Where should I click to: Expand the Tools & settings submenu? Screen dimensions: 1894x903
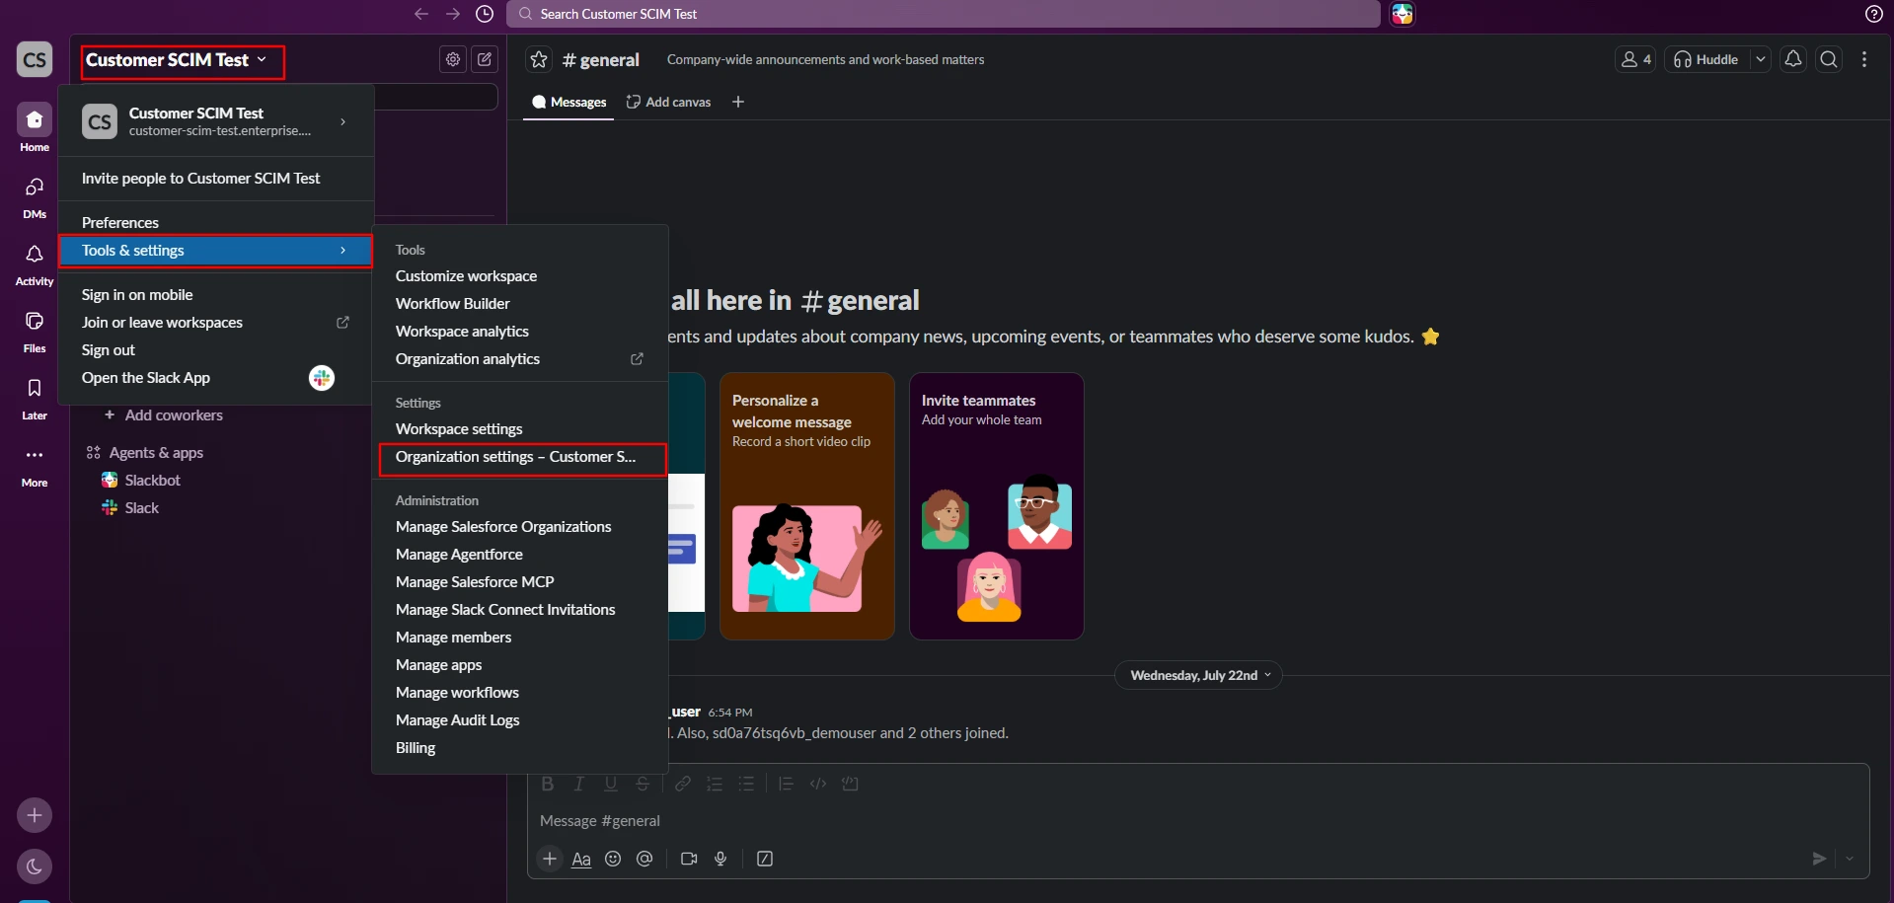(215, 251)
